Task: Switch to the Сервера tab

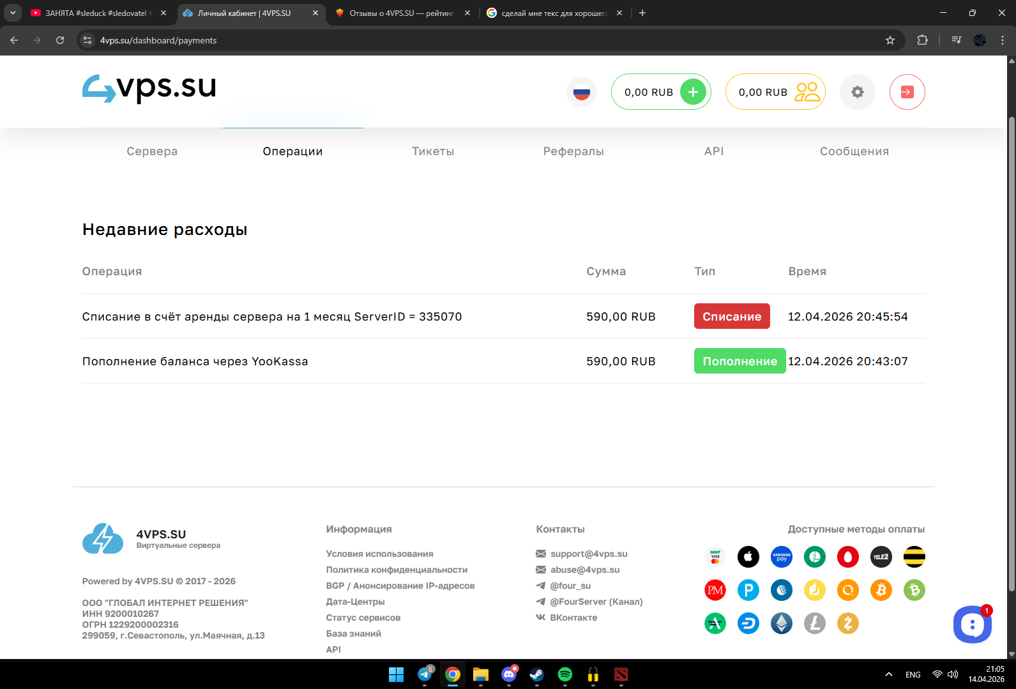Action: (x=152, y=151)
